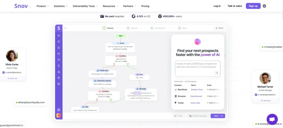Click the bell icon in app sidebar
Screen dimensions: 283x128
click(59, 66)
